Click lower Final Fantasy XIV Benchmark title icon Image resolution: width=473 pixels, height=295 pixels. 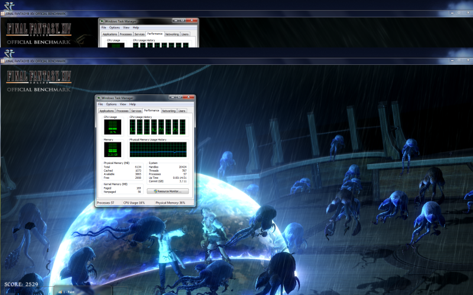[x=2, y=61]
